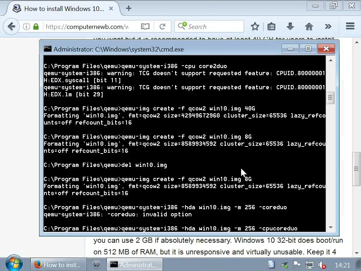Open Safely Remove Hardware tray icon
This screenshot has height=271, width=361.
[x=284, y=265]
